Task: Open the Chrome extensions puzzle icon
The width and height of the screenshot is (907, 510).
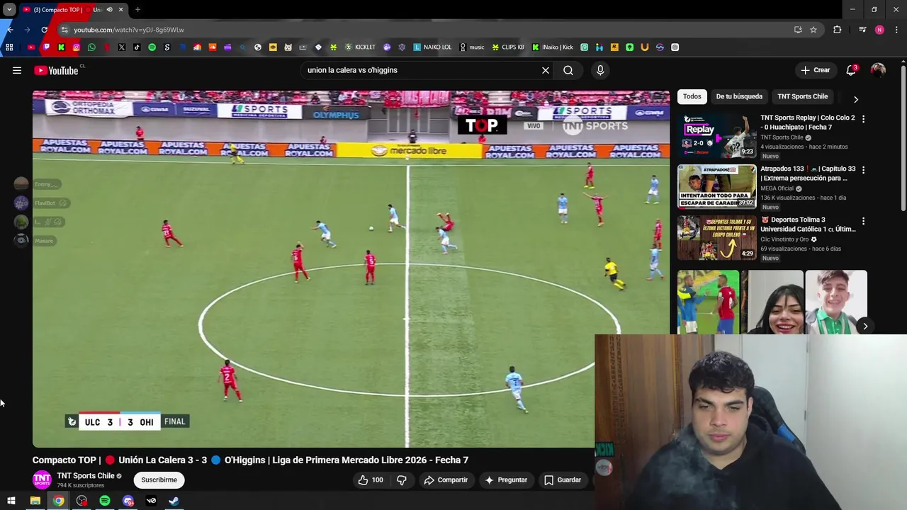Action: tap(838, 30)
